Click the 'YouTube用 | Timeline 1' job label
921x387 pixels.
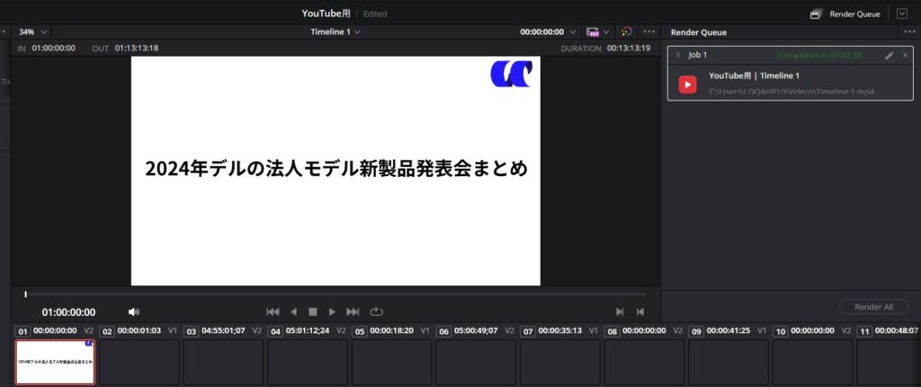[x=755, y=75]
